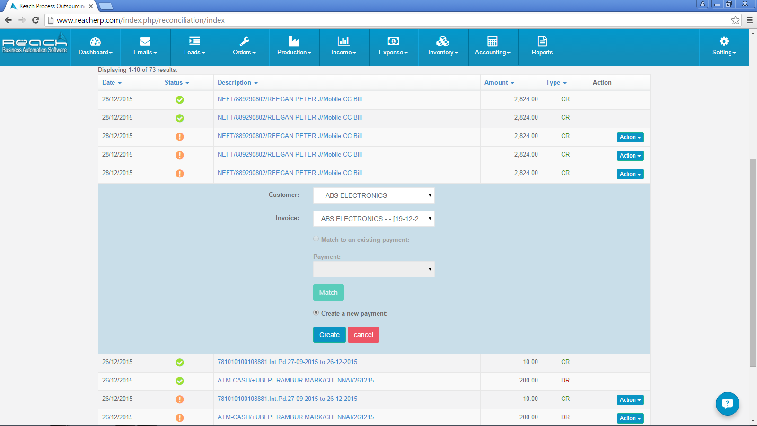757x426 pixels.
Task: Click orange warning status of third NEFT row
Action: point(180,137)
